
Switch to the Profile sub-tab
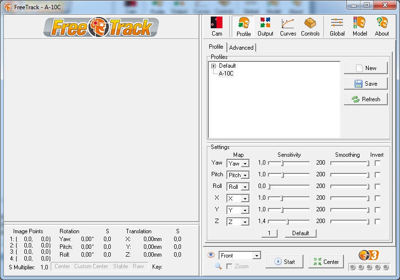pos(216,47)
